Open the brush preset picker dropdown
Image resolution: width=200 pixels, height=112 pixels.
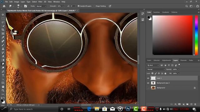(21, 6)
